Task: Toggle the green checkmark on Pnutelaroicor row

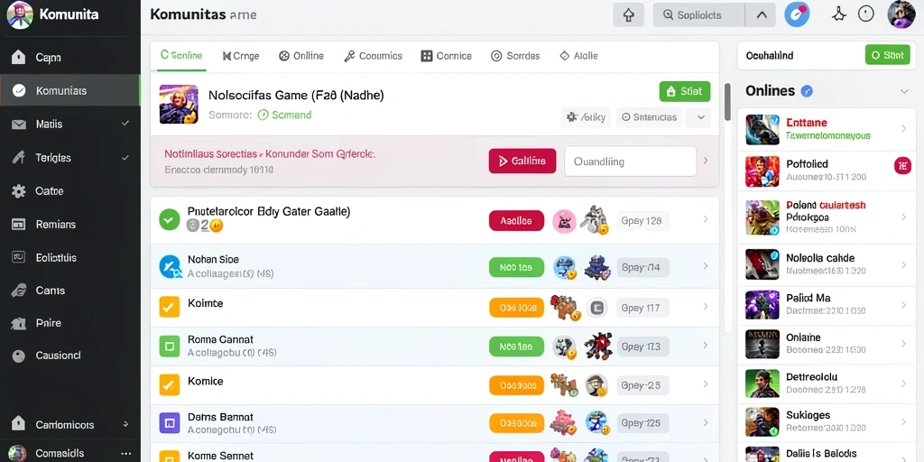Action: 170,220
